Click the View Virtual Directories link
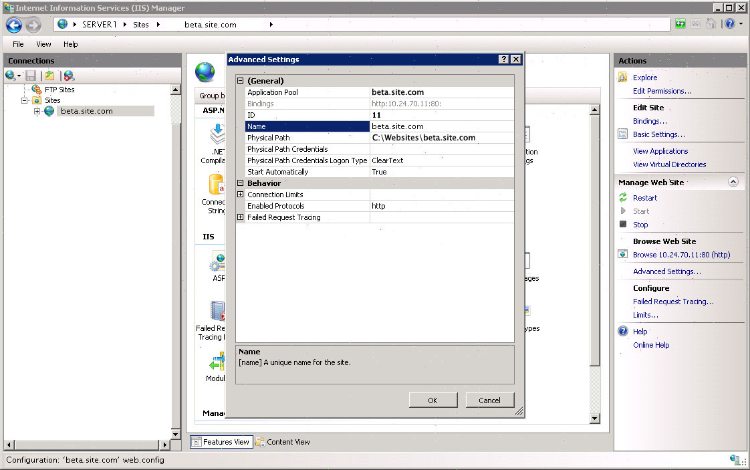This screenshot has width=750, height=470. 670,164
